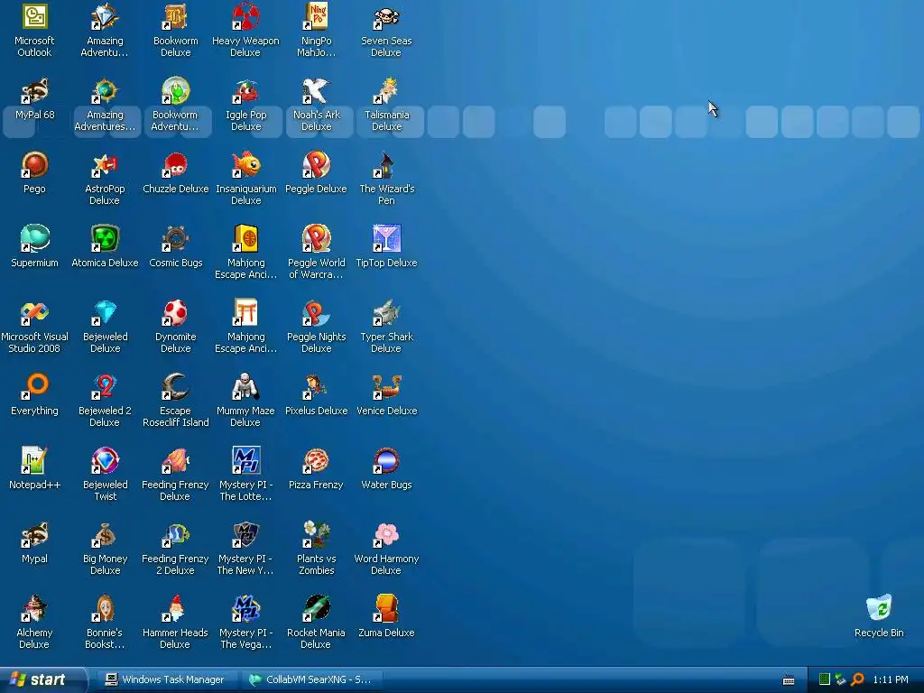This screenshot has height=693, width=924.
Task: Open the Recycle Bin
Action: [879, 609]
